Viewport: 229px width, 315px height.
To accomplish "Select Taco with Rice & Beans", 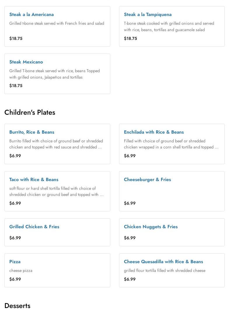I will coord(34,180).
